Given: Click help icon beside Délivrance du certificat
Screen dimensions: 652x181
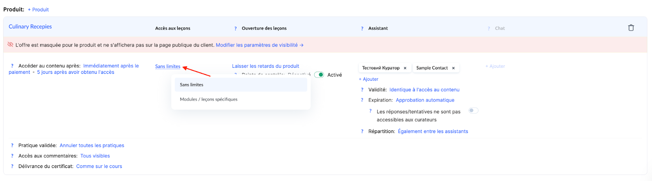Looking at the screenshot, I should (12, 166).
